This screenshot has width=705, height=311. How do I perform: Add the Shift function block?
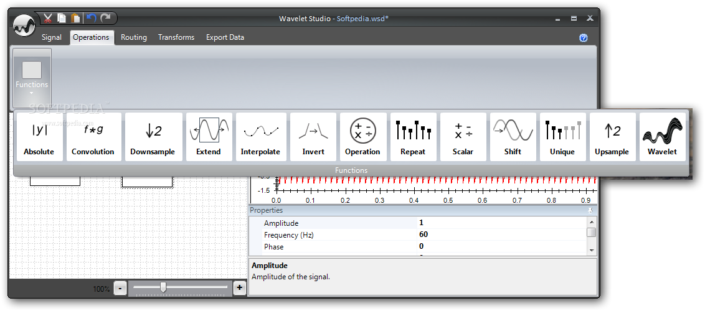(x=513, y=137)
